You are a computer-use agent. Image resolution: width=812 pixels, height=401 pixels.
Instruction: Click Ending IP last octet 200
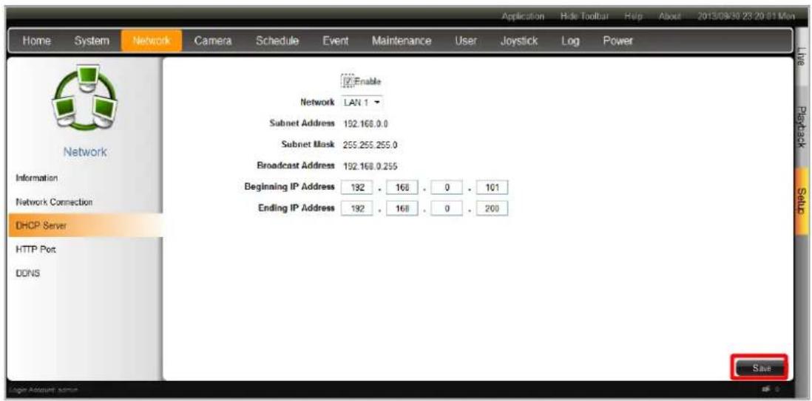[492, 209]
